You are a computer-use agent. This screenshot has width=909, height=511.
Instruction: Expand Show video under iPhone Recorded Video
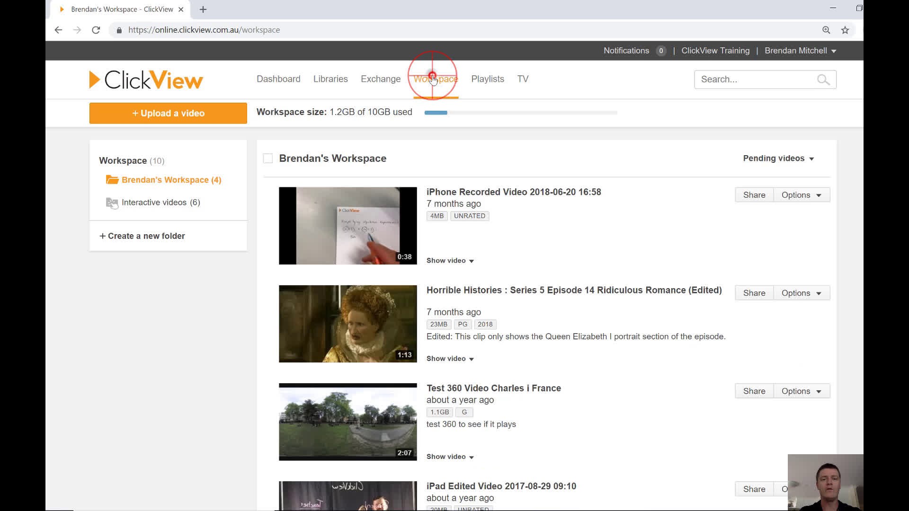(450, 261)
